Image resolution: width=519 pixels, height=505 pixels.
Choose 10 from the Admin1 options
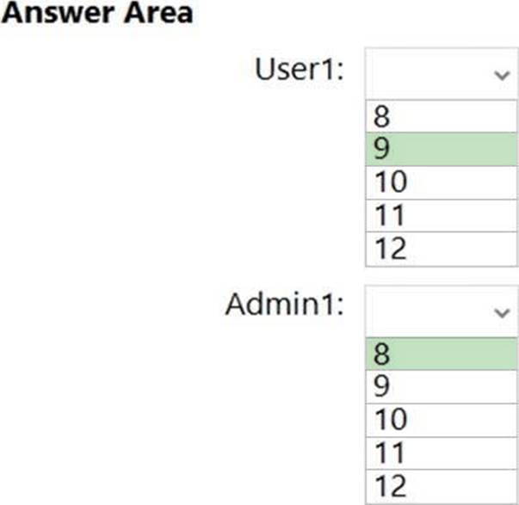coord(441,419)
